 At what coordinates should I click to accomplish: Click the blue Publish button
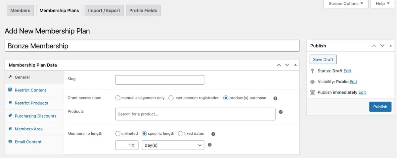(x=380, y=107)
